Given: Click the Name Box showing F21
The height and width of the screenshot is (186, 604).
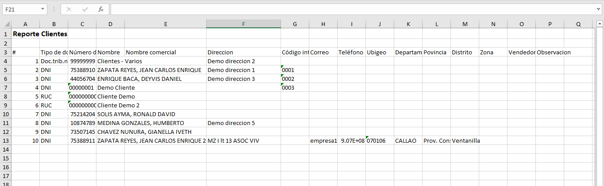Looking at the screenshot, I should click(x=21, y=9).
